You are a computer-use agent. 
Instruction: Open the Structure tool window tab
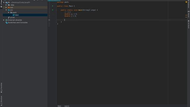[1, 101]
